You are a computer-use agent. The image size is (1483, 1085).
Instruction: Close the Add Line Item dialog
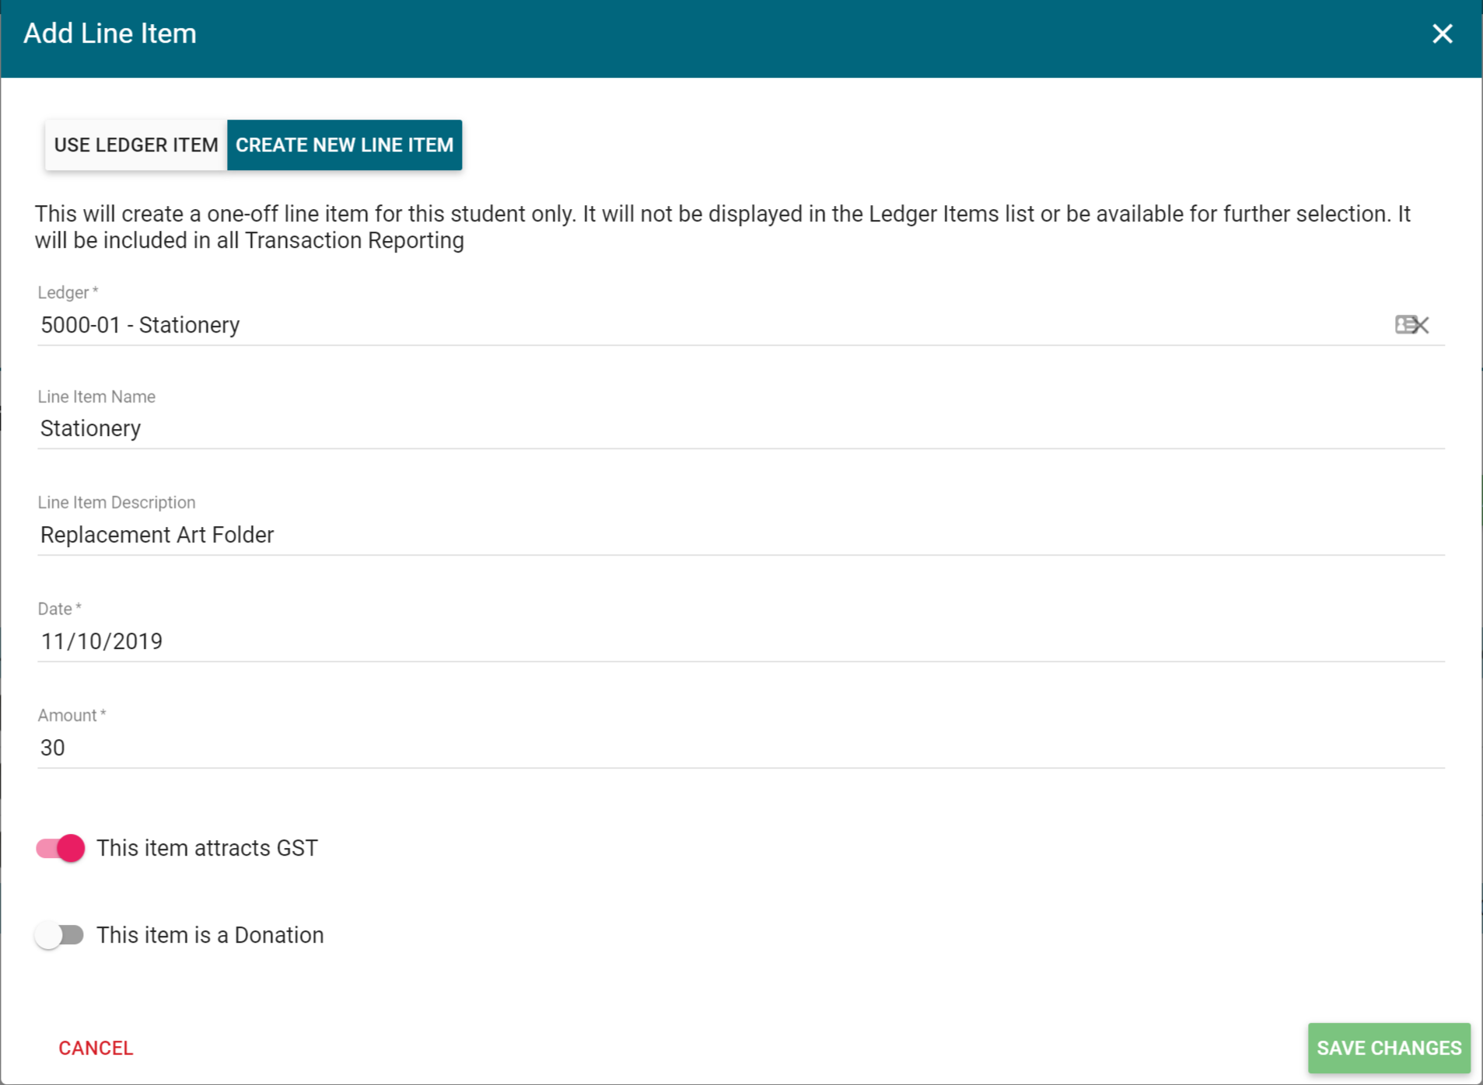click(1442, 33)
